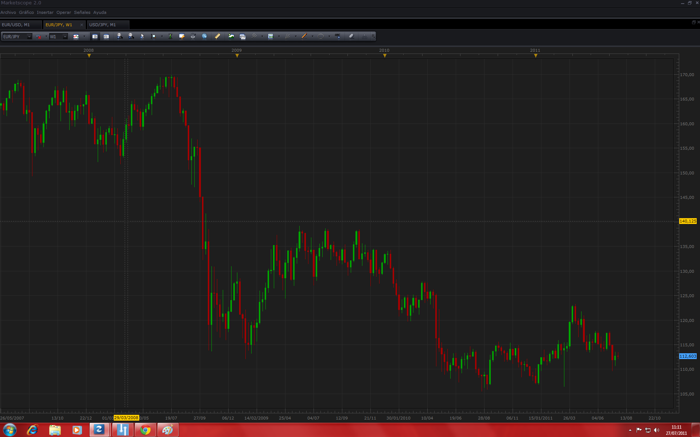Select the eraser tool in toolbar

[351, 36]
